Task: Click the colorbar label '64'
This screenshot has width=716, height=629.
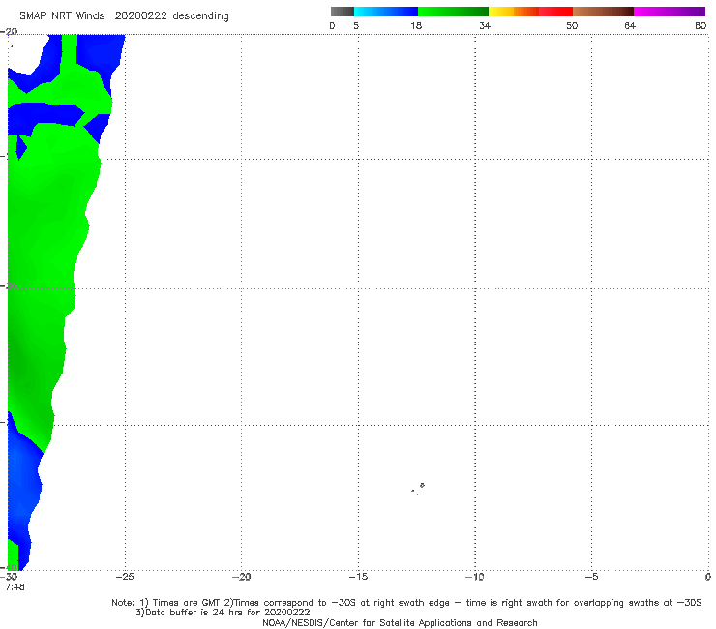Action: [630, 25]
